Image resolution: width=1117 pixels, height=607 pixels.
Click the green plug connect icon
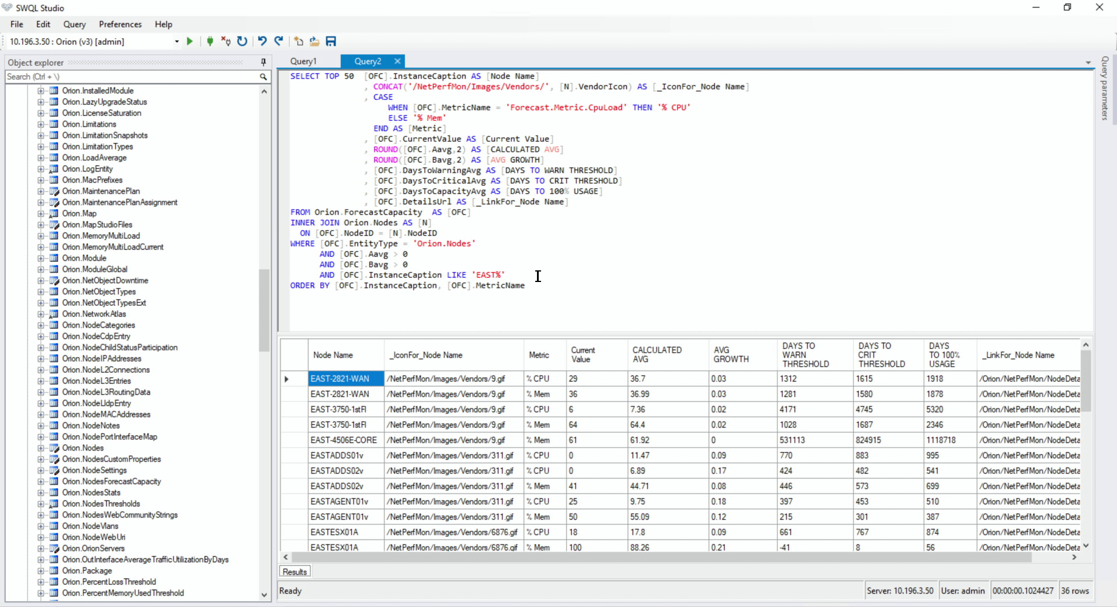click(210, 41)
